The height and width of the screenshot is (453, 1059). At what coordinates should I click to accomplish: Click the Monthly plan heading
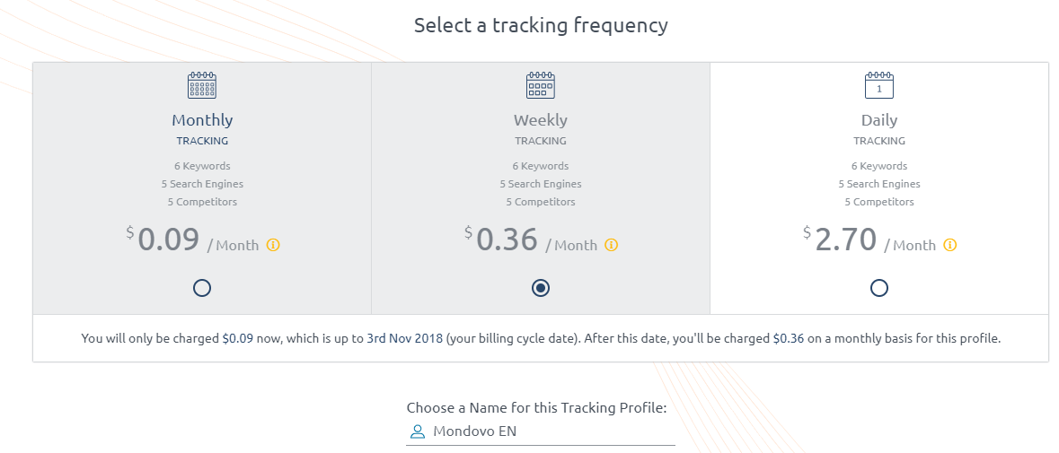pyautogui.click(x=202, y=120)
